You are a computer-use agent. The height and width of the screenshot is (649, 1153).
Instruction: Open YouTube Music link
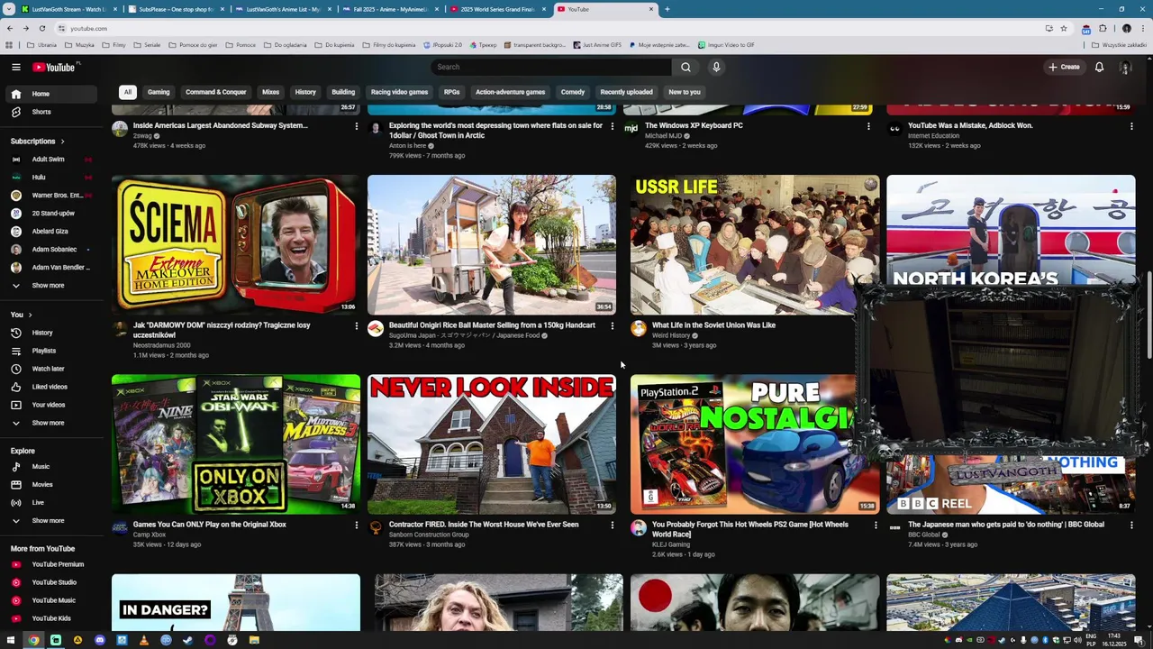(52, 600)
